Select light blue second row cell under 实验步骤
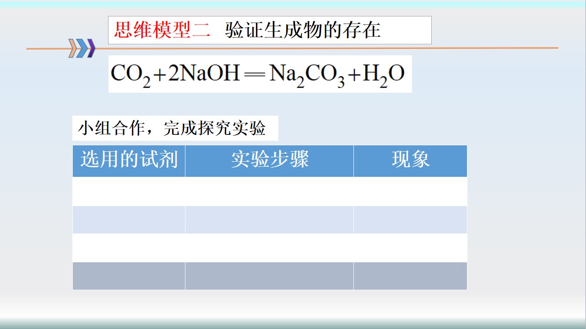The height and width of the screenshot is (329, 586). point(269,220)
